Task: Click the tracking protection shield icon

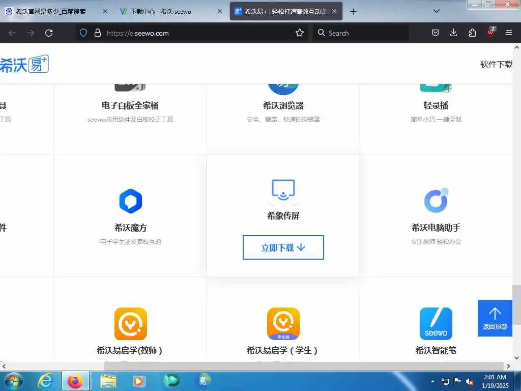Action: pos(83,33)
